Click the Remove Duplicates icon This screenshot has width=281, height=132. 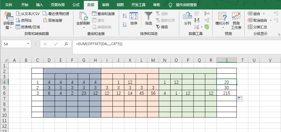click(x=197, y=21)
